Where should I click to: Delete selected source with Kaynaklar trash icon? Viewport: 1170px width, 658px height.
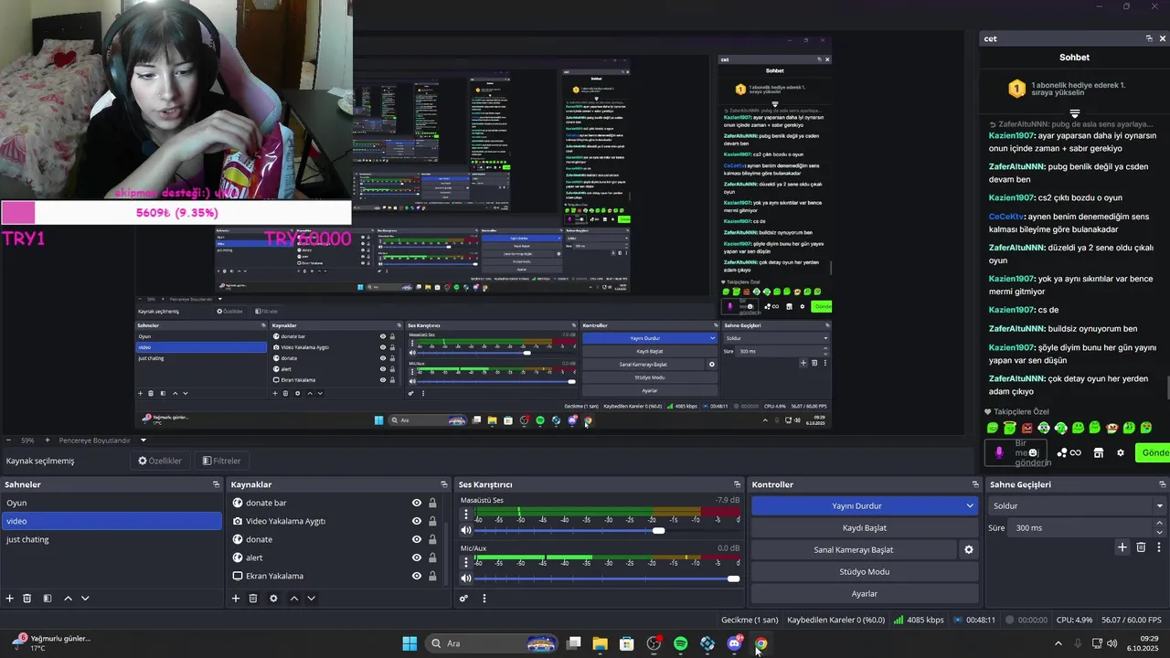253,599
